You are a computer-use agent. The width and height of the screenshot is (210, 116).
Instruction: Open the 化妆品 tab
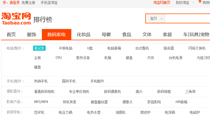[x=83, y=35]
